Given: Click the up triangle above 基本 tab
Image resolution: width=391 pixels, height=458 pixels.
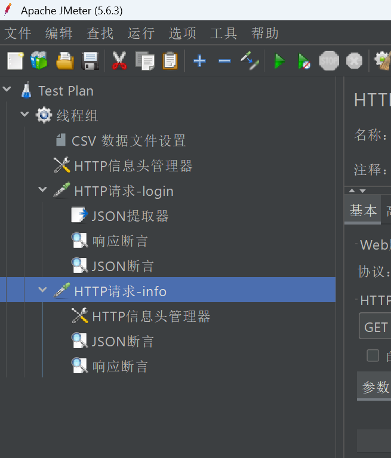Looking at the screenshot, I should (352, 190).
